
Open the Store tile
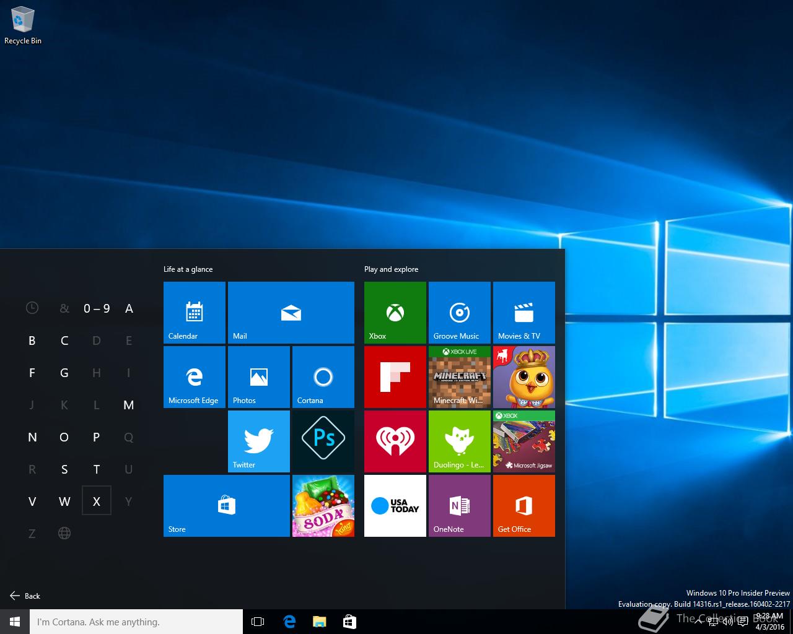227,506
